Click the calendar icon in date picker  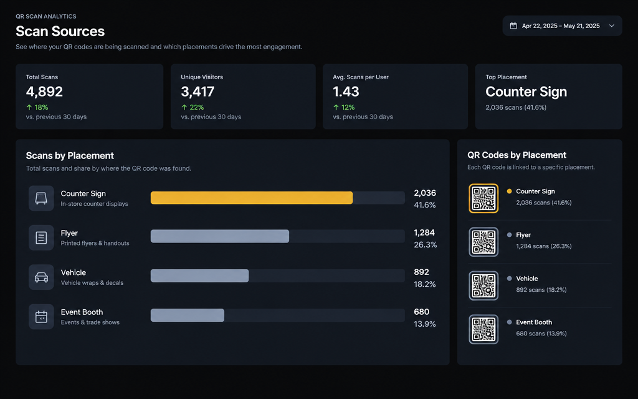(x=513, y=26)
